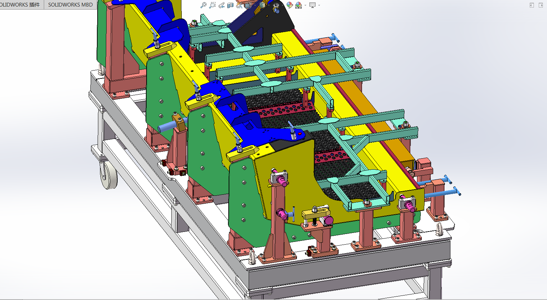
Task: Expand the View Settings dropdown arrow
Action: [319, 5]
